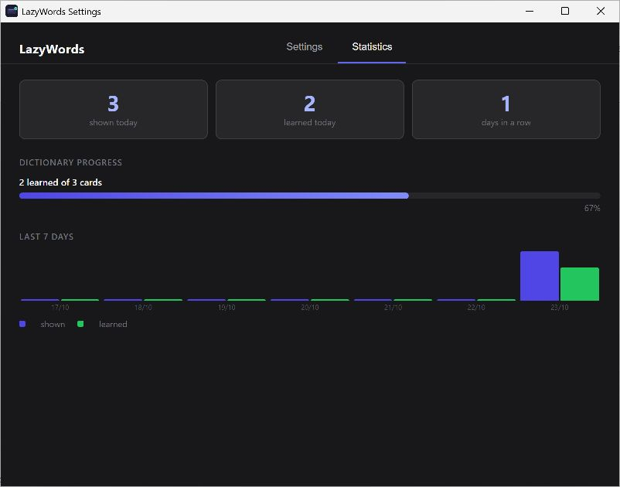Click the purple shown legend swatch
This screenshot has height=487, width=620.
22,324
